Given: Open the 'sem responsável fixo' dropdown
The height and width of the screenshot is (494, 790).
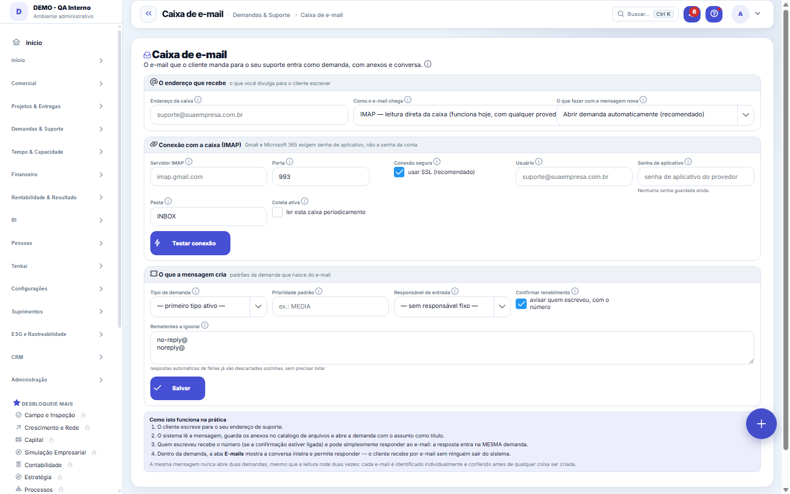Looking at the screenshot, I should (x=452, y=306).
